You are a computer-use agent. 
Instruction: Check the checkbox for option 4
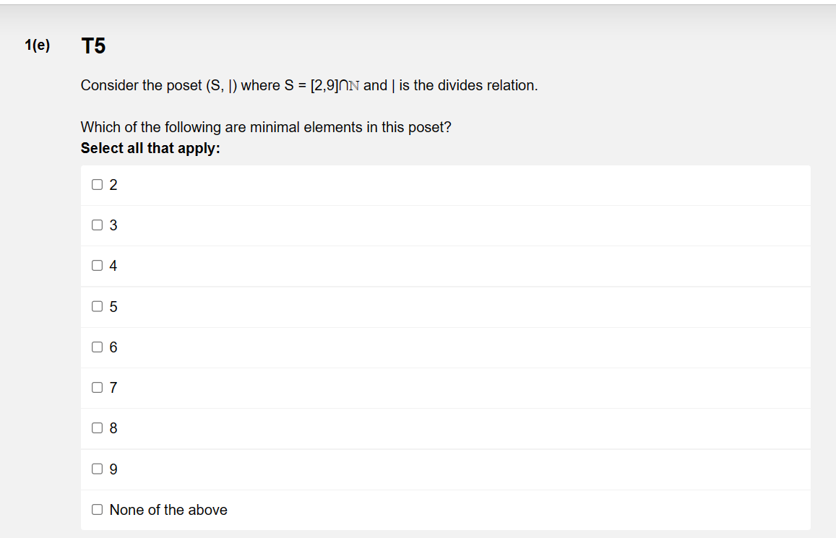(97, 265)
